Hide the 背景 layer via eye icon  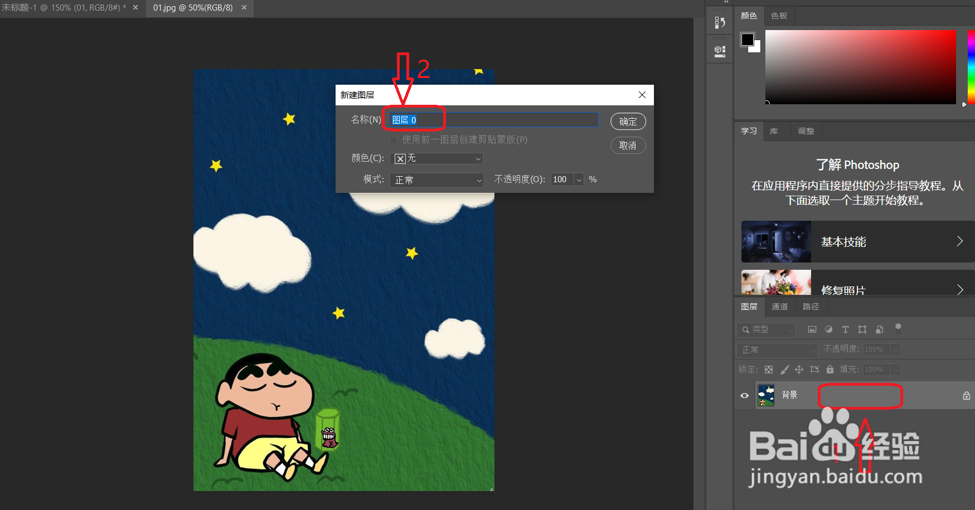[x=745, y=396]
